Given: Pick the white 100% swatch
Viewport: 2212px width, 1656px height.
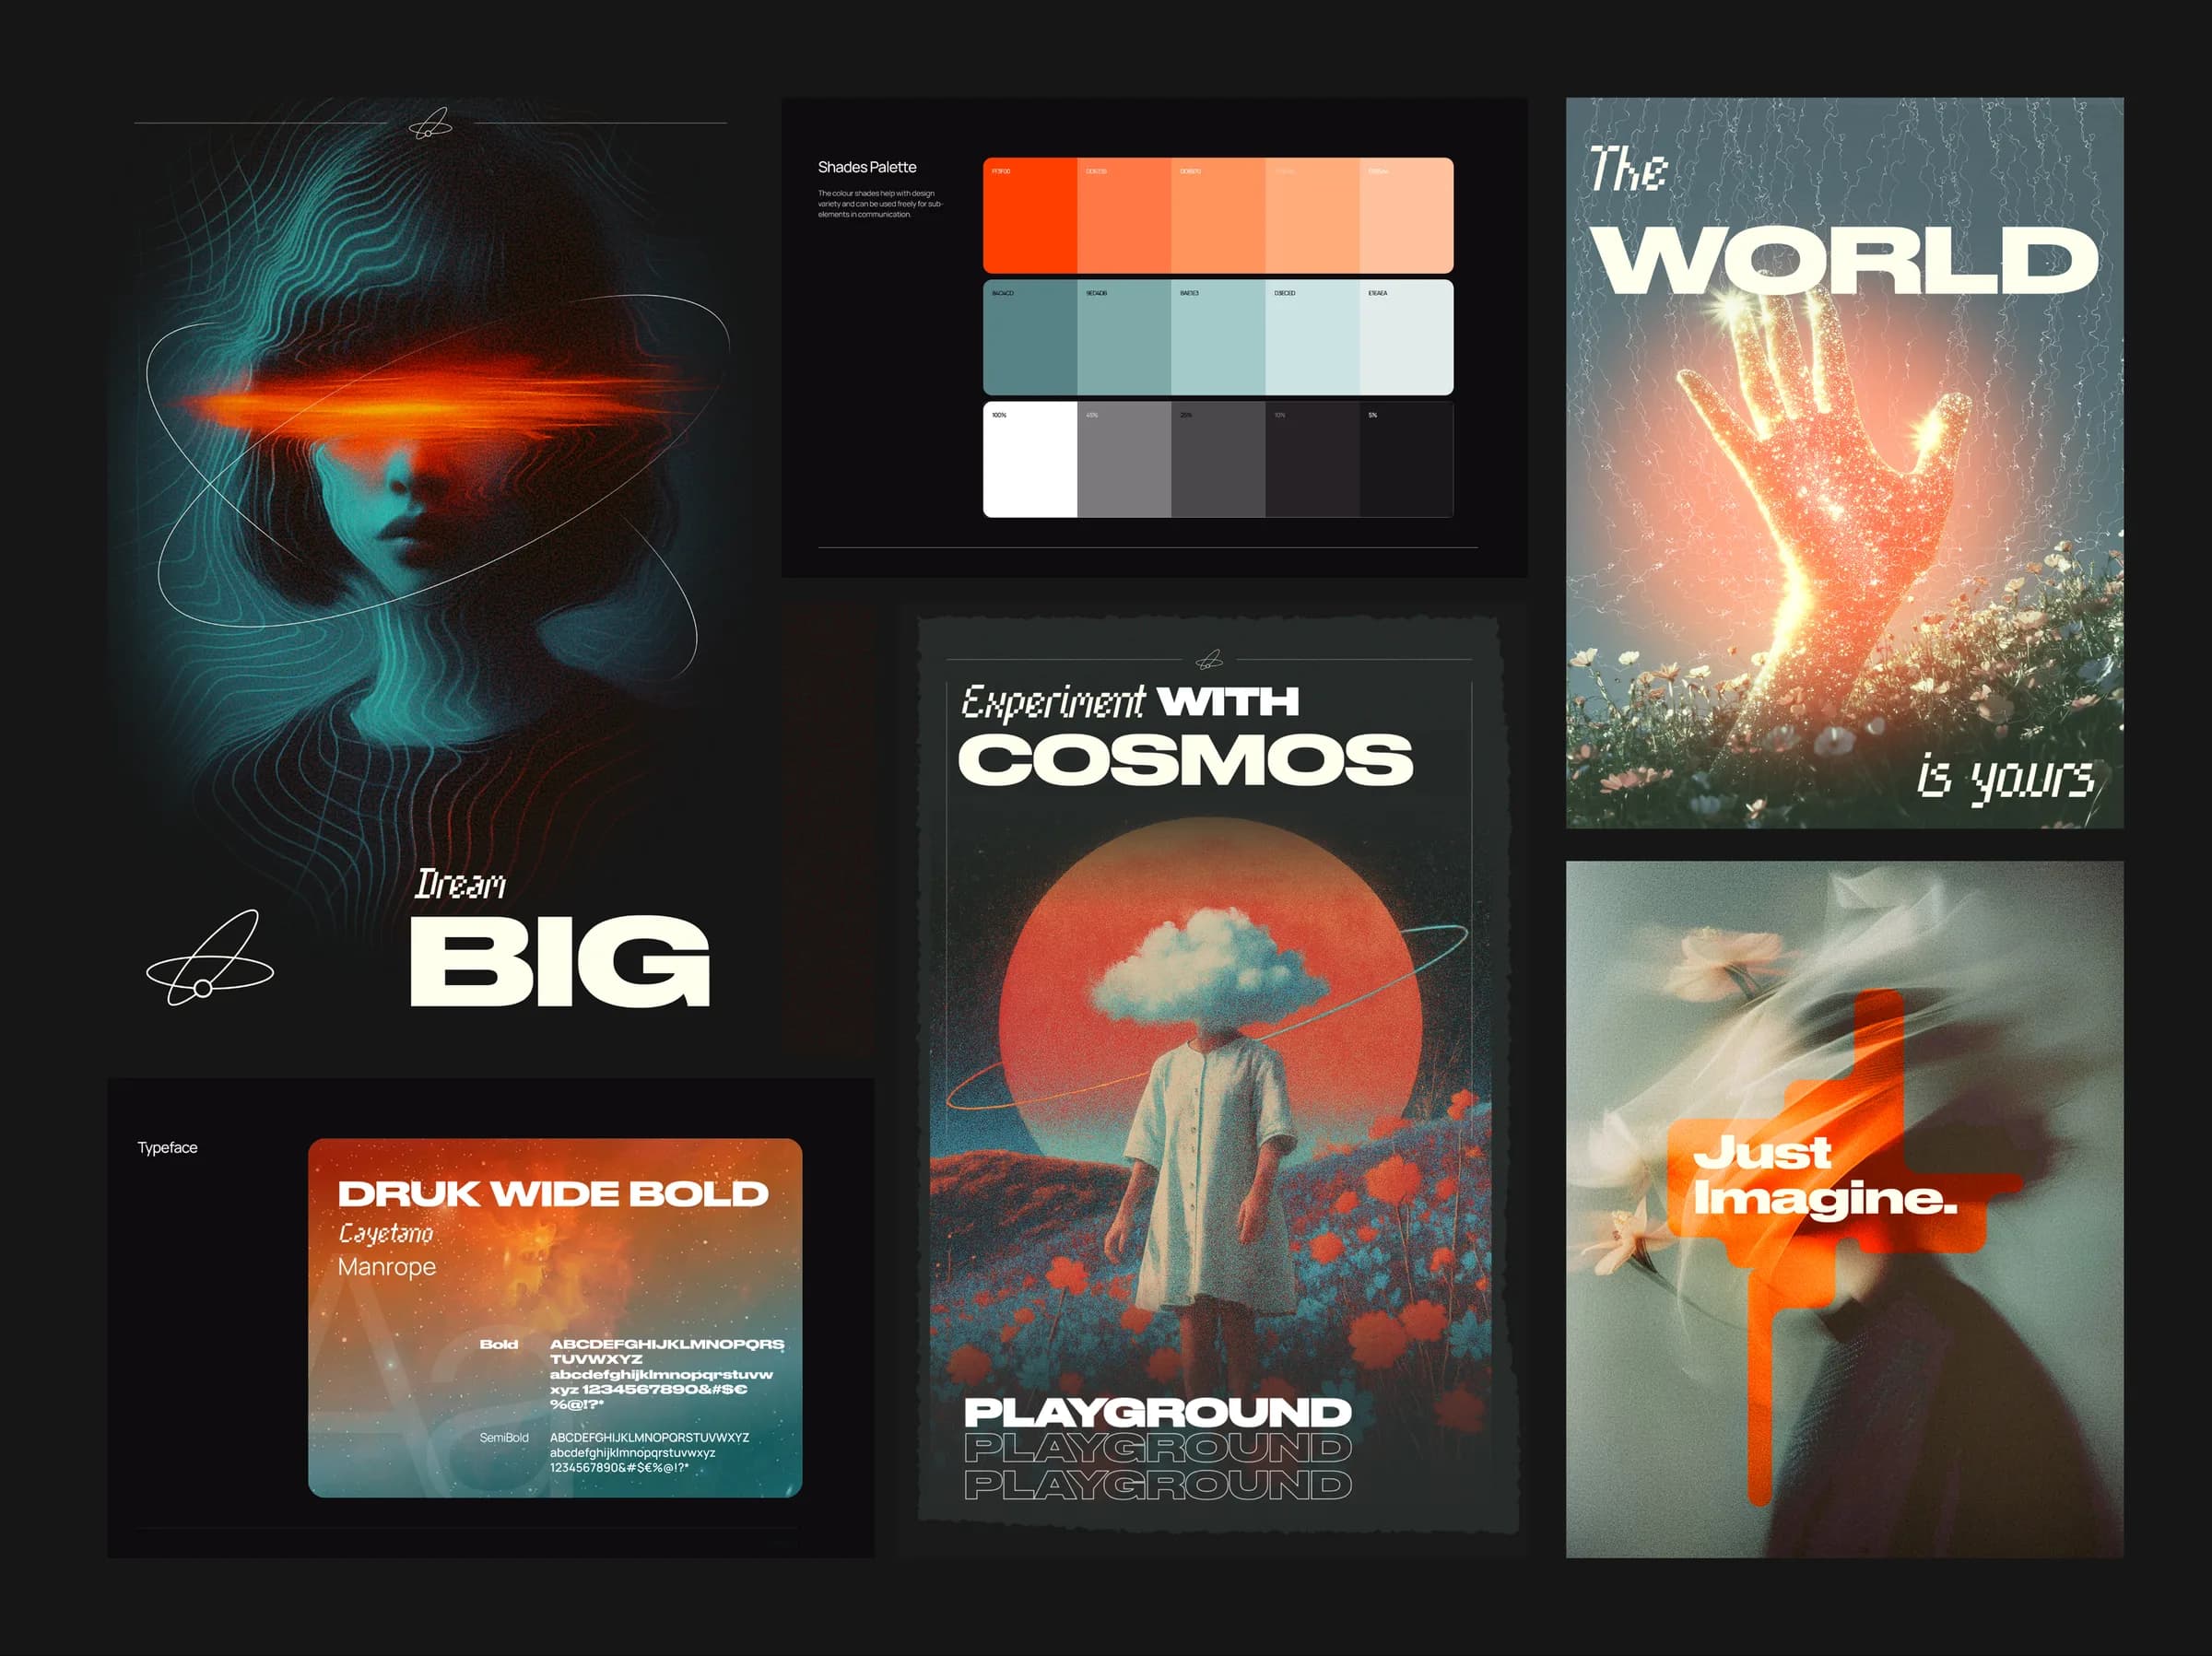Looking at the screenshot, I should click(x=1030, y=459).
